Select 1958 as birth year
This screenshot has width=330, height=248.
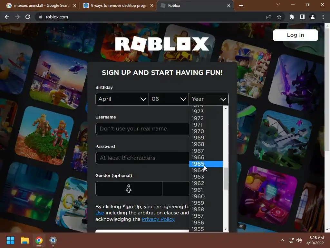coord(206,209)
